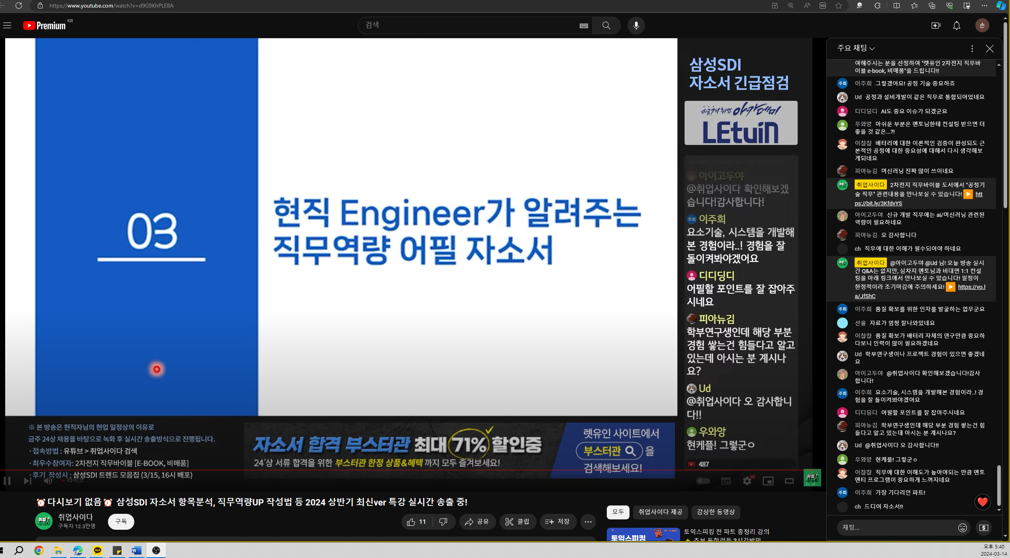Open the YouTube notifications bell
This screenshot has height=558, width=1010.
tap(956, 25)
